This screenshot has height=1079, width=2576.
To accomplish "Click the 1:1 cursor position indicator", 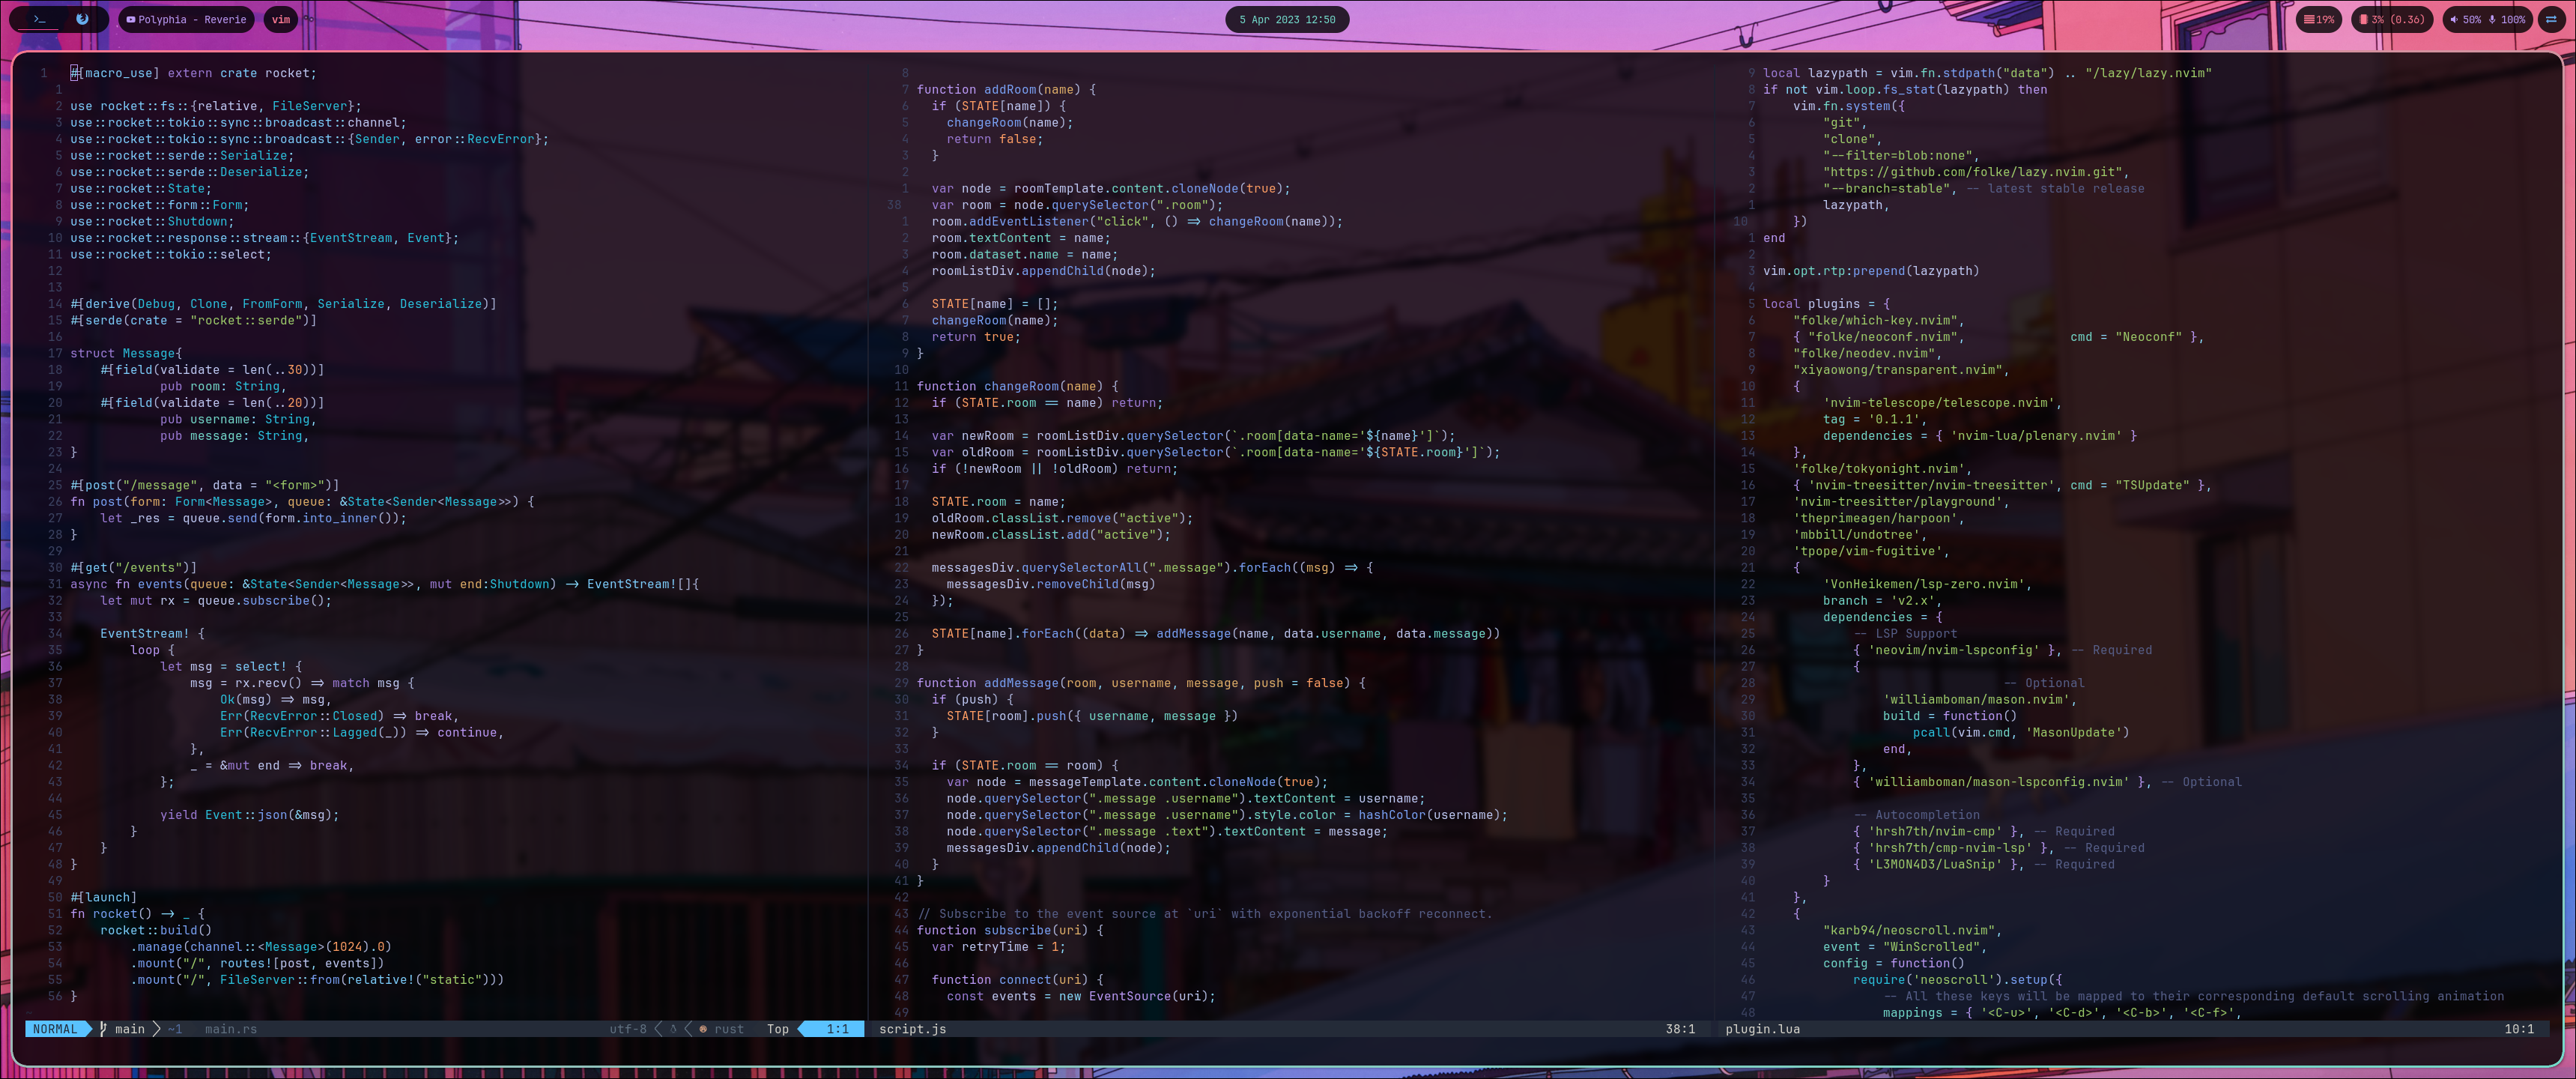I will tap(837, 1028).
